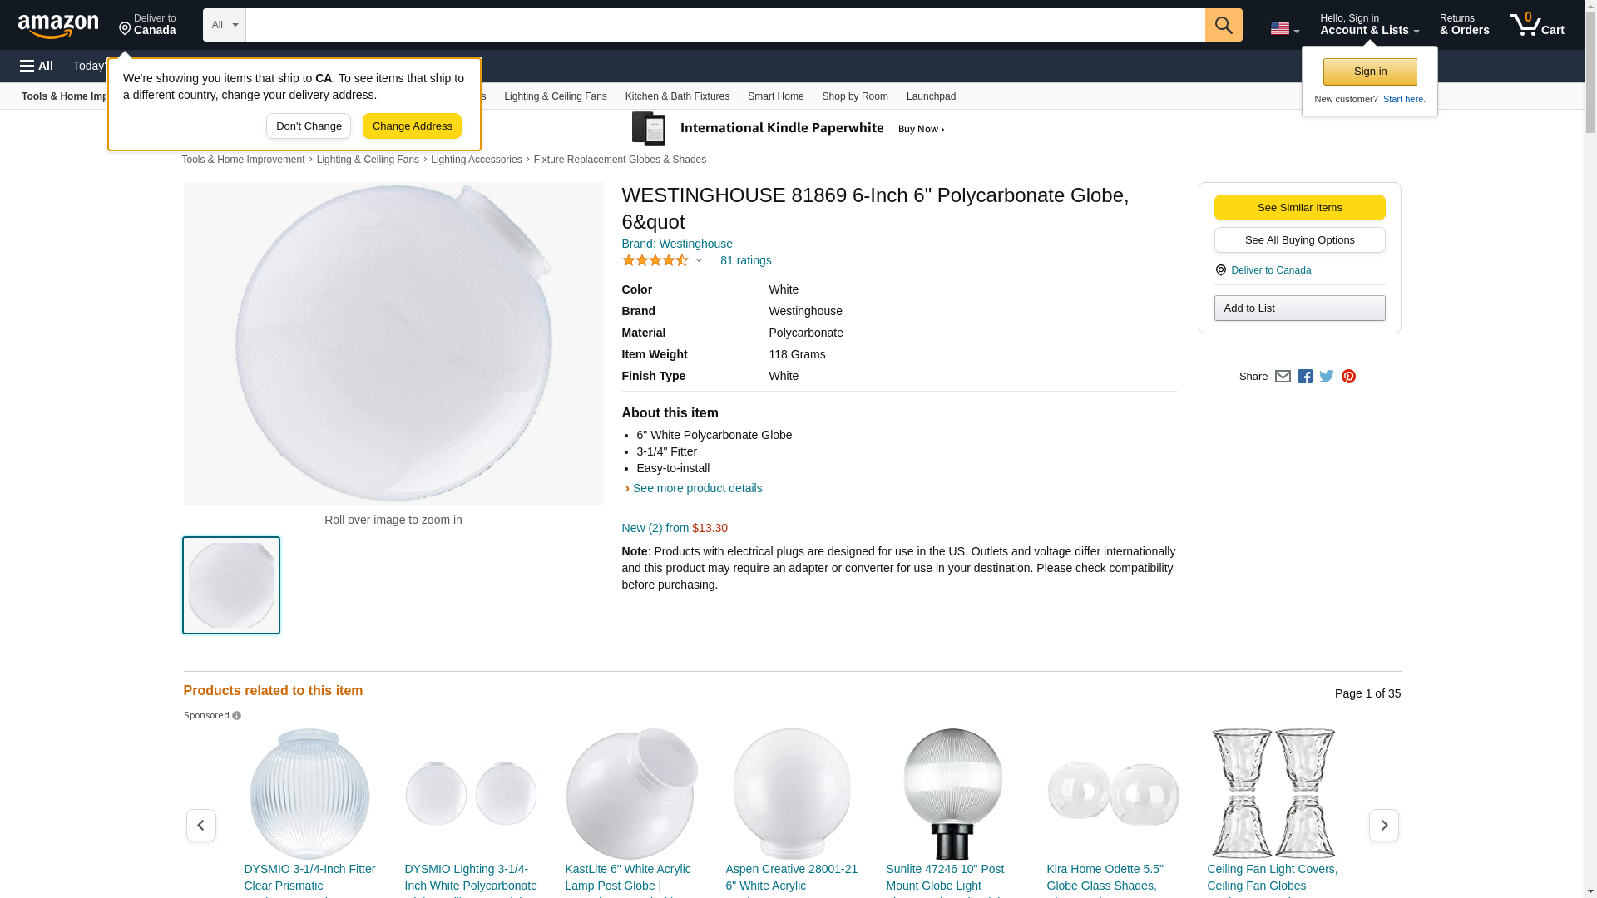Open the Smart Home nav item

click(x=775, y=96)
